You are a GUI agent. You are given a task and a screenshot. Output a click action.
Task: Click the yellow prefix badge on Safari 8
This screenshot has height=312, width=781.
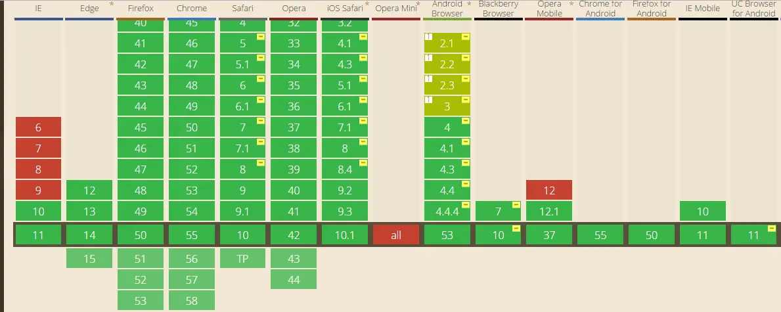click(x=261, y=162)
